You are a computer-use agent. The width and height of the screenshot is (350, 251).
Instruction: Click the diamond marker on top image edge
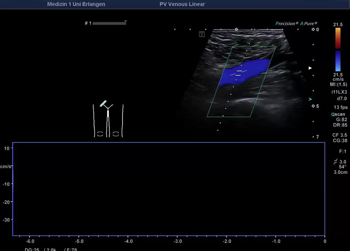click(x=236, y=29)
